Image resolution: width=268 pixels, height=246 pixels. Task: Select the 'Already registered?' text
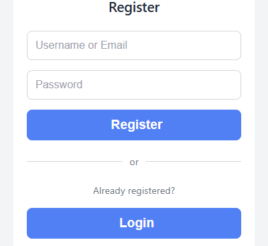point(134,191)
